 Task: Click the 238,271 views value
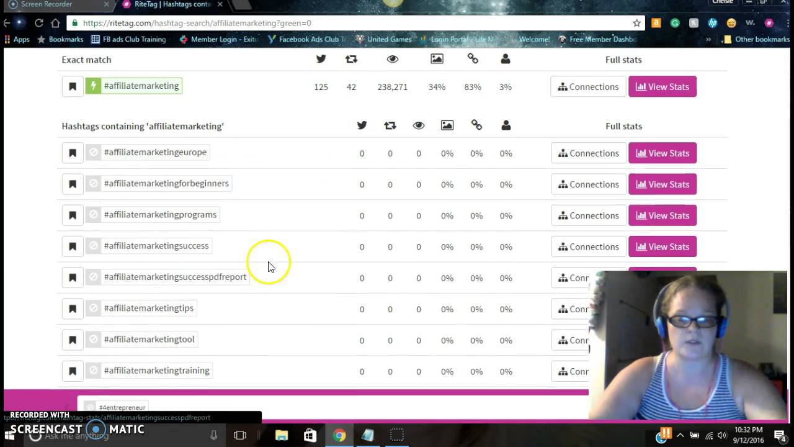click(393, 87)
